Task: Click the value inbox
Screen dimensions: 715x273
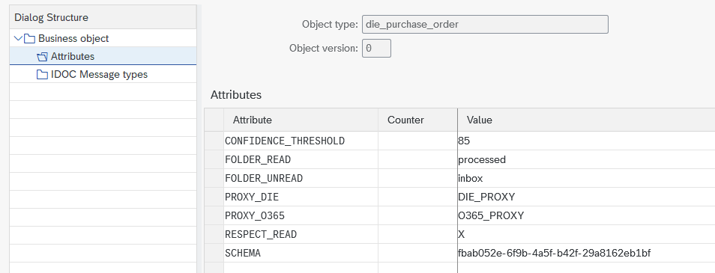Action: (x=470, y=178)
